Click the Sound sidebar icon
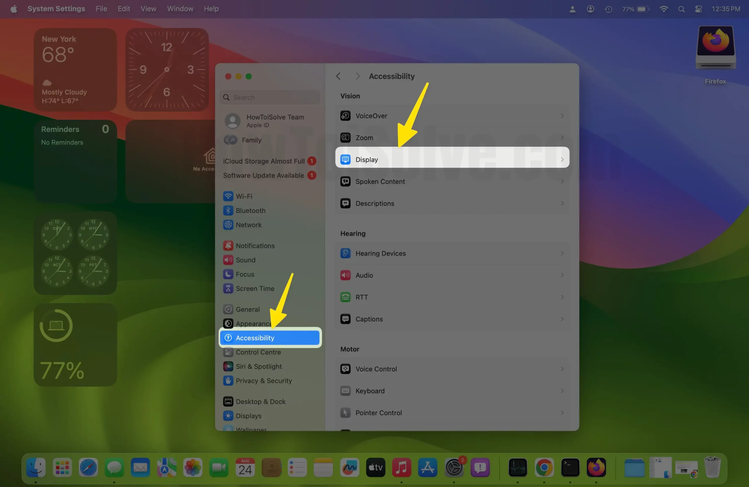This screenshot has height=487, width=749. (x=228, y=260)
